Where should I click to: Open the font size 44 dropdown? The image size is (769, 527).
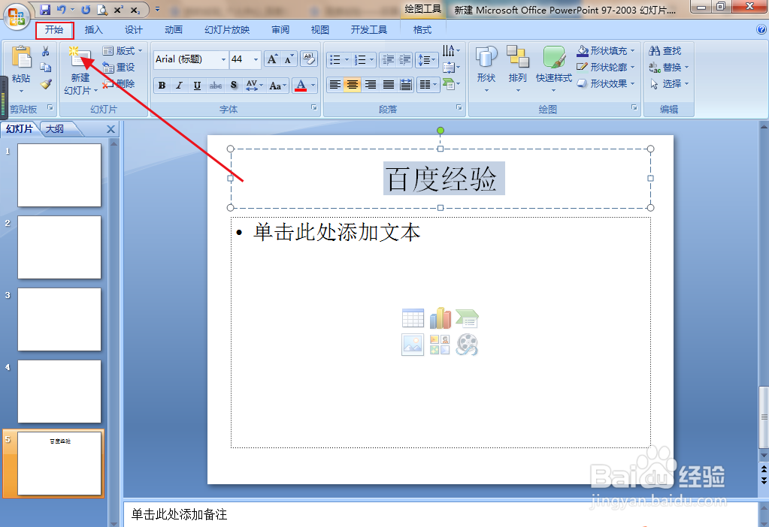tap(256, 60)
